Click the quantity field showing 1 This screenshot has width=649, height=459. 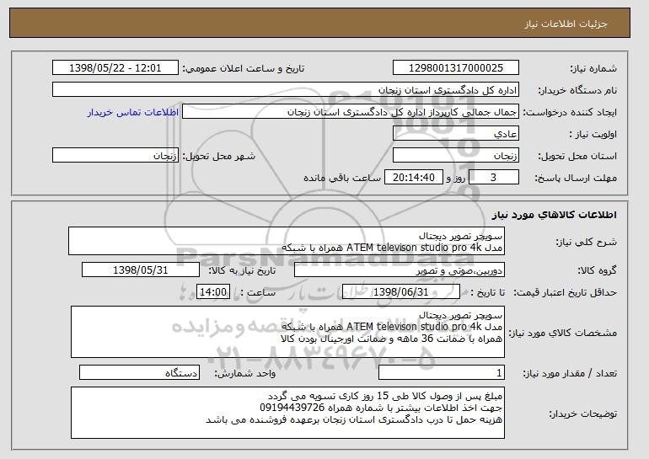(x=442, y=372)
